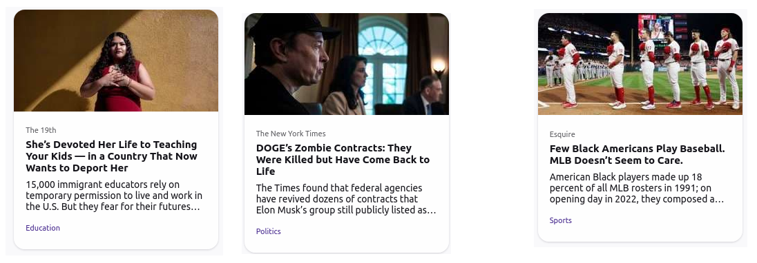
Task: Click 'The New York Times' source label
Action: coord(291,134)
